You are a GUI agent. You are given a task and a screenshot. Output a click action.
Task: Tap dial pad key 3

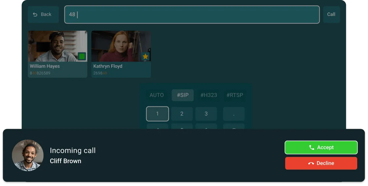[x=206, y=114]
